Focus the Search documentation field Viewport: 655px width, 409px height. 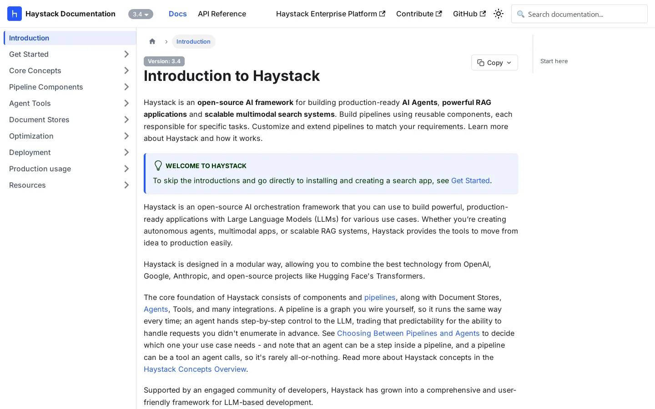pos(579,14)
